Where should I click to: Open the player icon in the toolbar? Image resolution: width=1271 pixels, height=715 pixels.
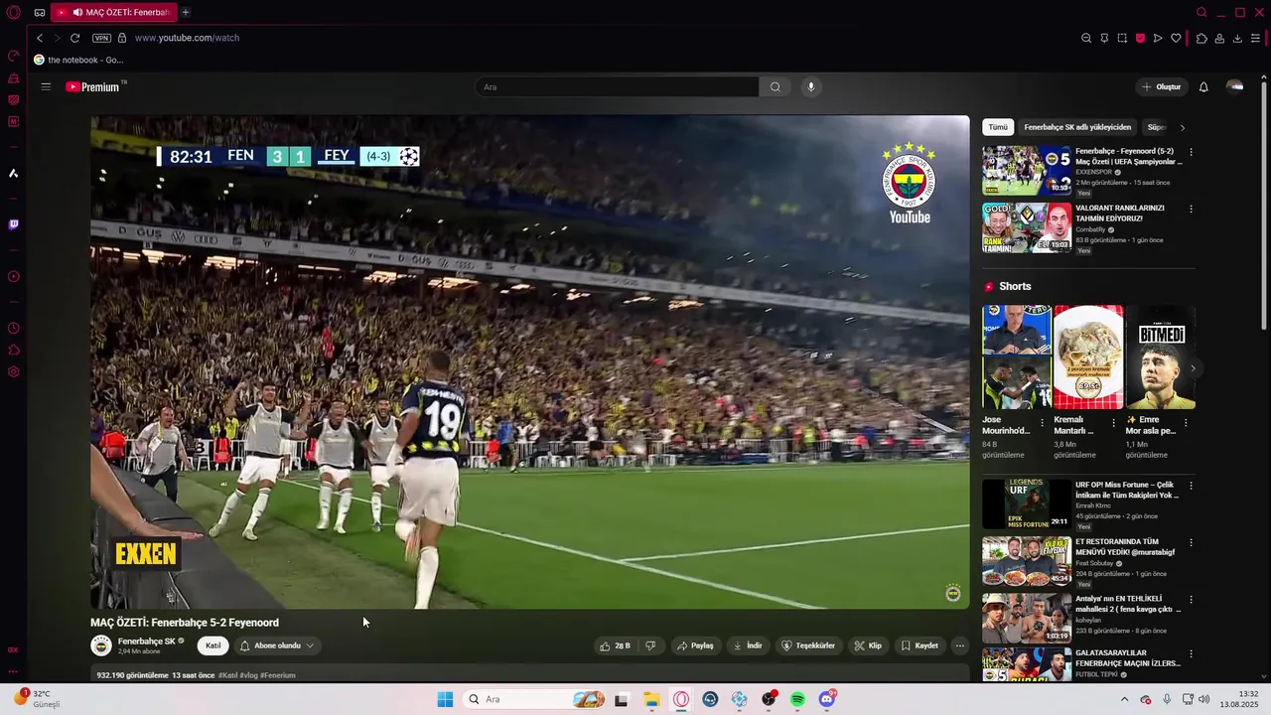1158,38
